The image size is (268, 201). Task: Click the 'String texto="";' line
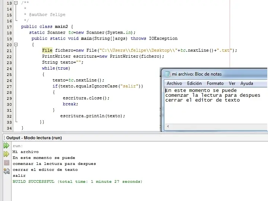tap(63, 62)
